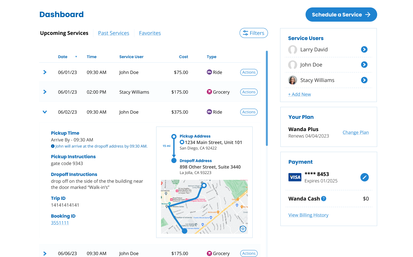
Task: Open the Filters button
Action: (x=254, y=33)
